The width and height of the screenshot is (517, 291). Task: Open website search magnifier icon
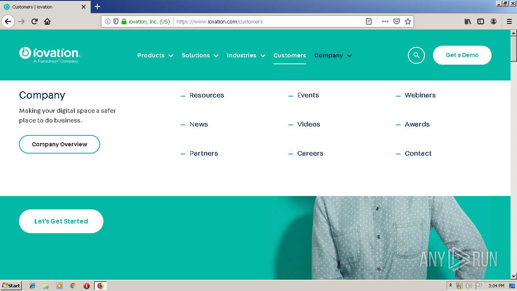coord(416,55)
